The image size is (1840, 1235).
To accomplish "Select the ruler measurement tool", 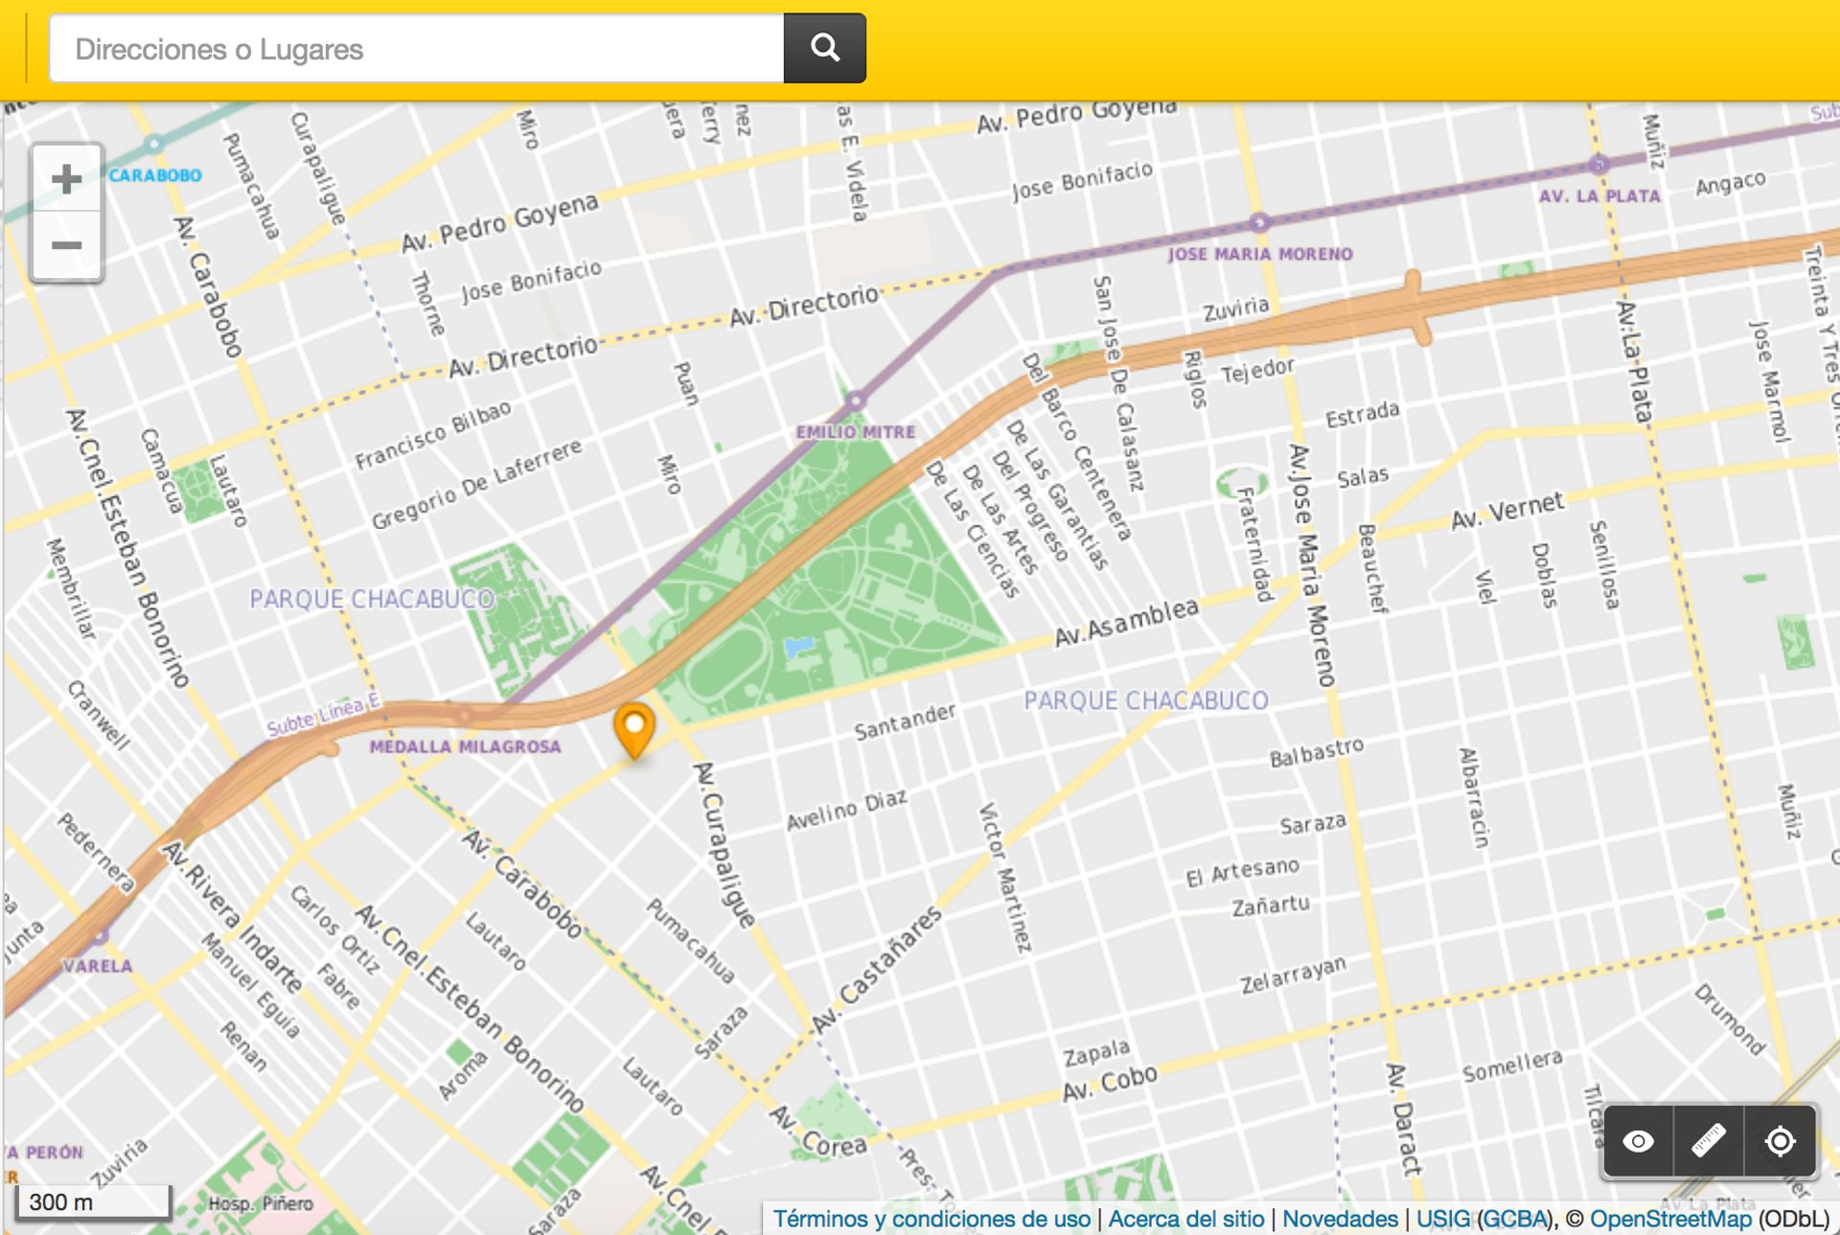I will click(1709, 1141).
